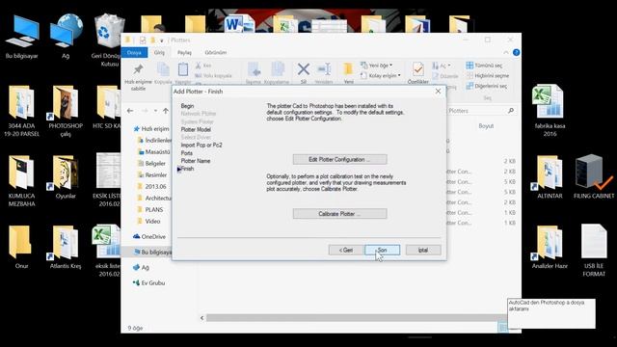Click the Explorer up arrow
Image resolution: width=617 pixels, height=347 pixels.
coord(166,111)
